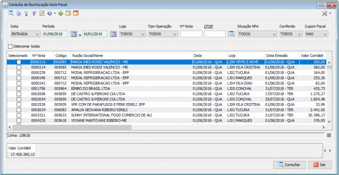Open the wrench and screwdriver settings menu
The width and height of the screenshot is (339, 175).
coord(326,14)
